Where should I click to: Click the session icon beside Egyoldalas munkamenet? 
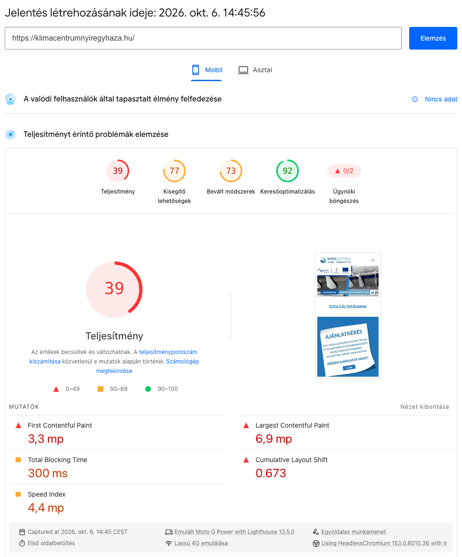point(316,532)
